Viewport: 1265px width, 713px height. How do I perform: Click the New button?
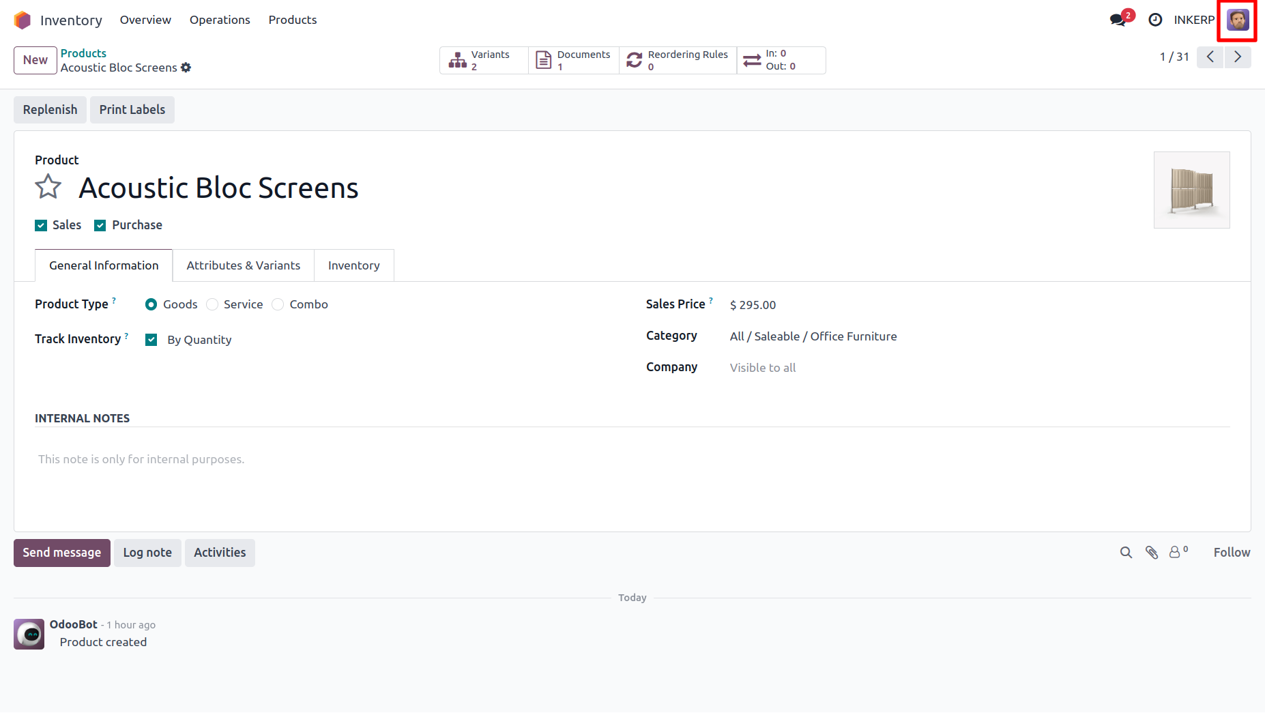coord(35,60)
